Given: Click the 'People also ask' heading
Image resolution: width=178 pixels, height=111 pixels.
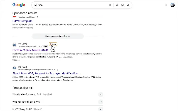Looking at the screenshot, I should (x=23, y=88).
